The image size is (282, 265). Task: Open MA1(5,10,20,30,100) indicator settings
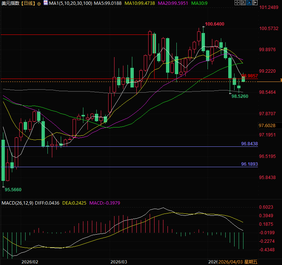click(x=70, y=3)
